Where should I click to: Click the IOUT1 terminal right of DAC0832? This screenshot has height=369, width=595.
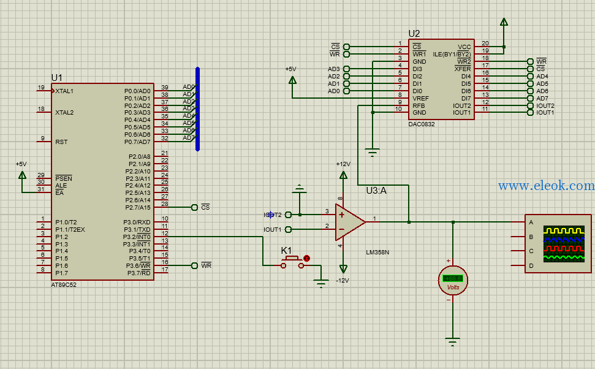click(530, 112)
